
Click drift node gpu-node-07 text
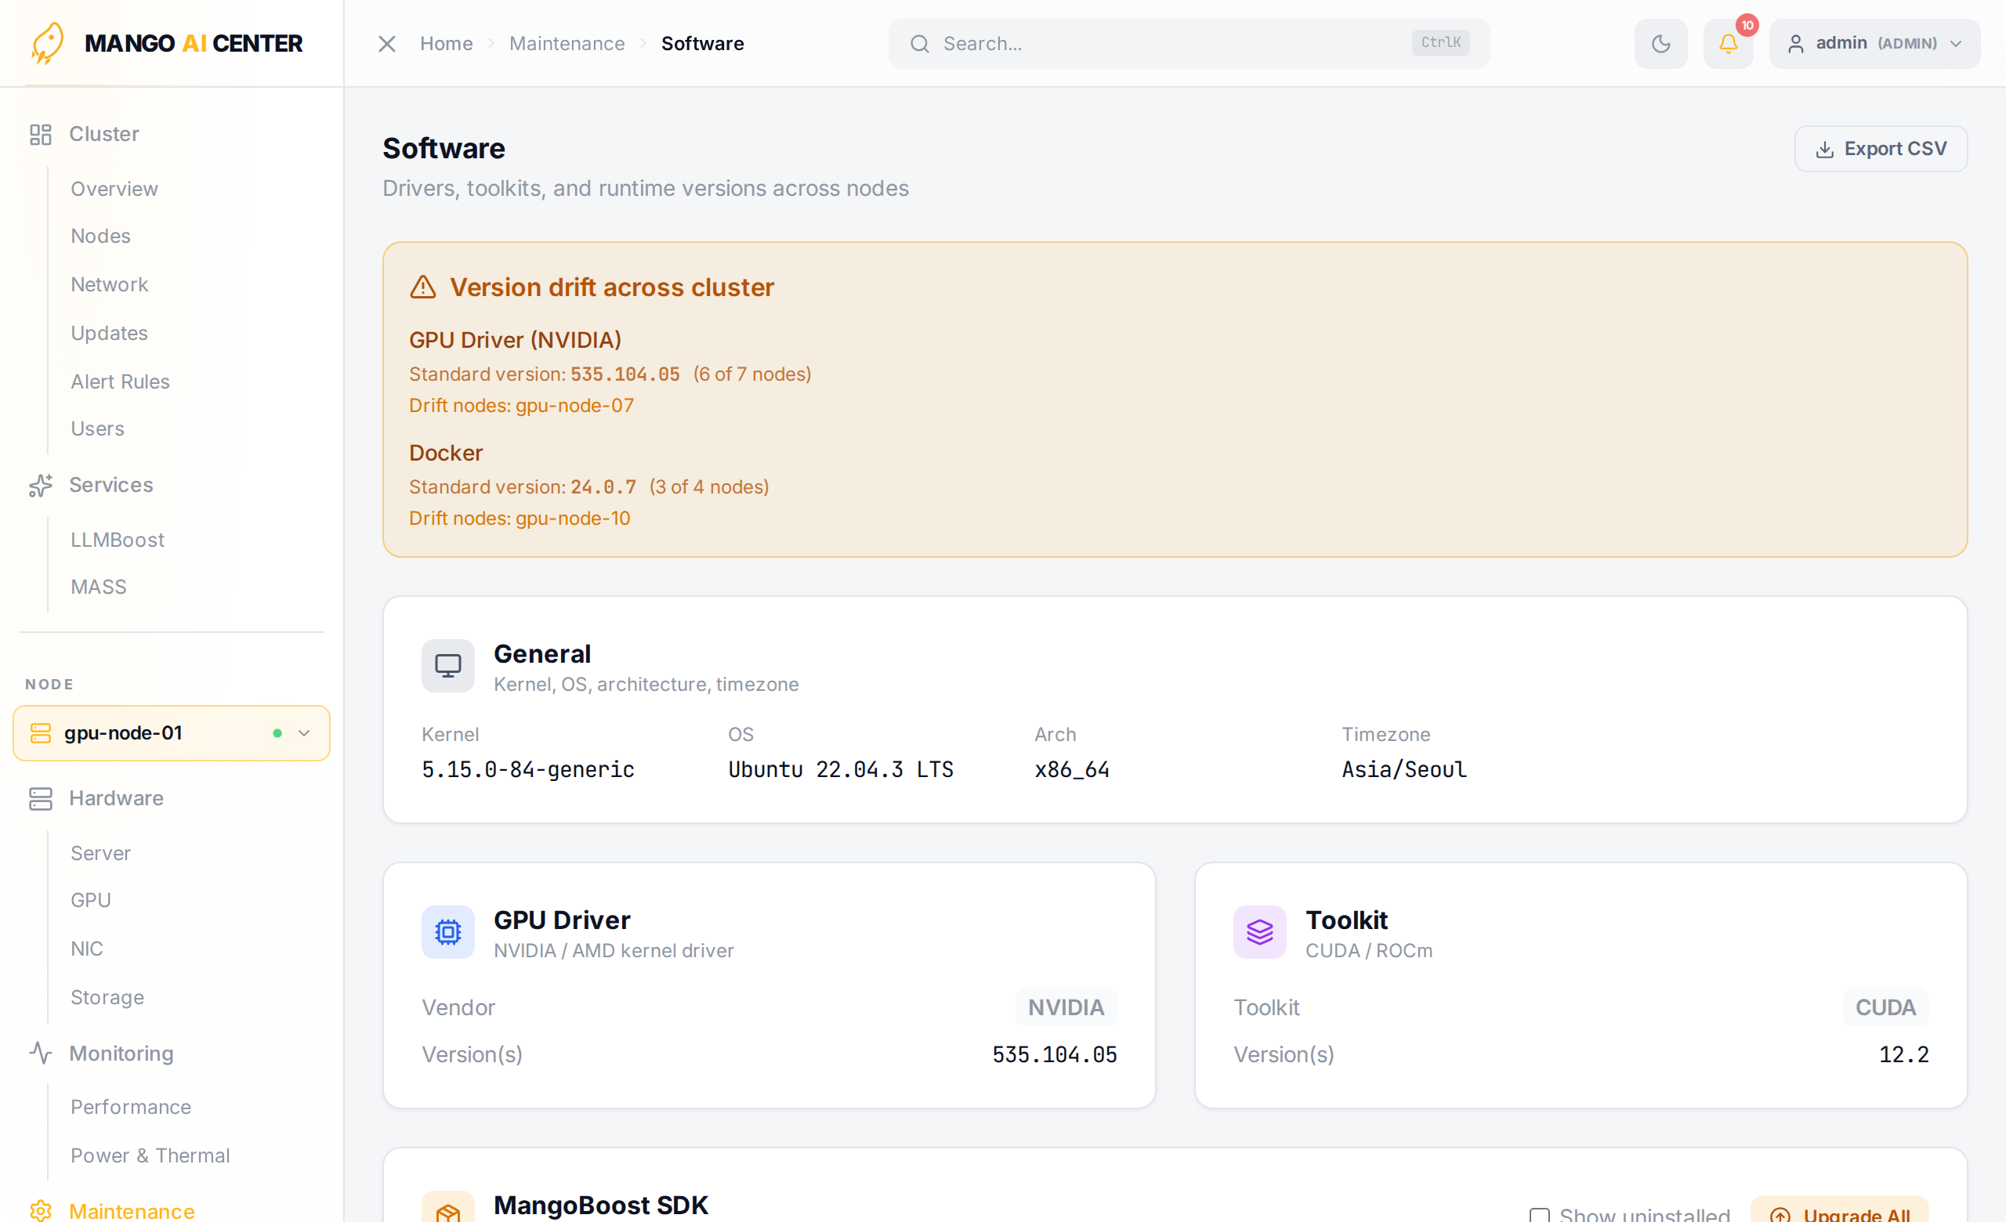575,406
